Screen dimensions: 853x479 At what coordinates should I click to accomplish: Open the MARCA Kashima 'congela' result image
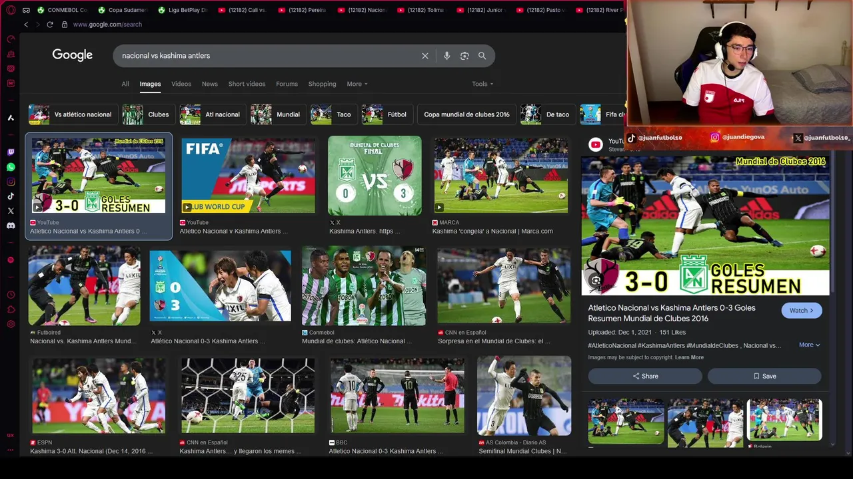501,176
